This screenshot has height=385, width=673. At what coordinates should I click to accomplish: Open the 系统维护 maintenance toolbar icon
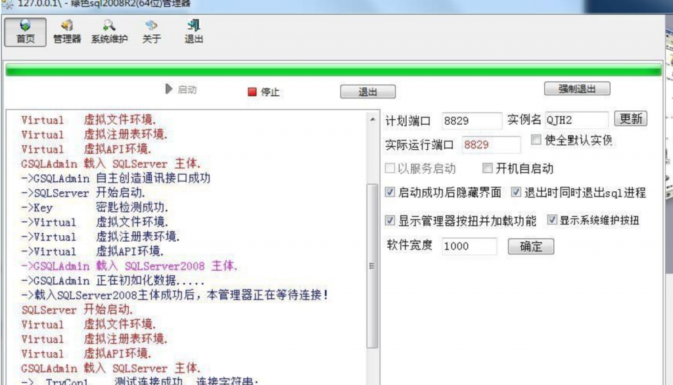click(x=109, y=32)
